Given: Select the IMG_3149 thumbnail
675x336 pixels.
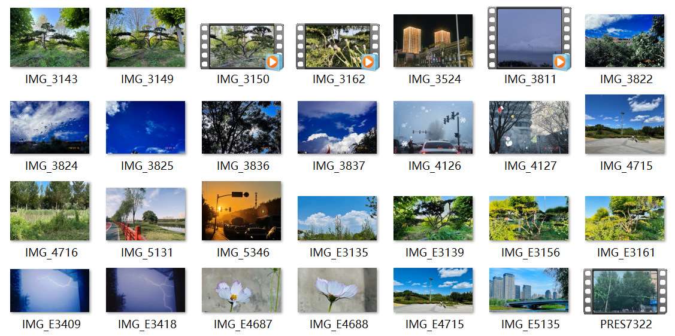Looking at the screenshot, I should click(x=146, y=38).
